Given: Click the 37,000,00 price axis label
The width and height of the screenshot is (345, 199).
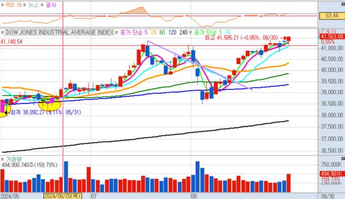Looking at the screenshot, I should click(332, 139).
